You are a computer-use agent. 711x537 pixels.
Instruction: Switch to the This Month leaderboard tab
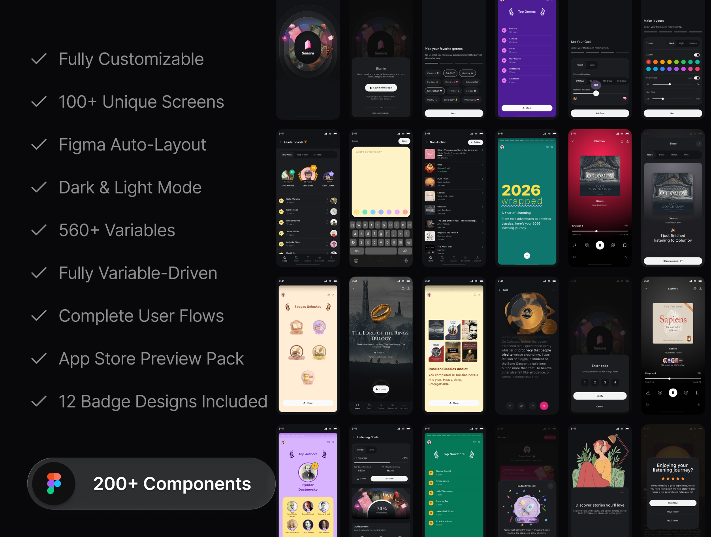pyautogui.click(x=302, y=155)
